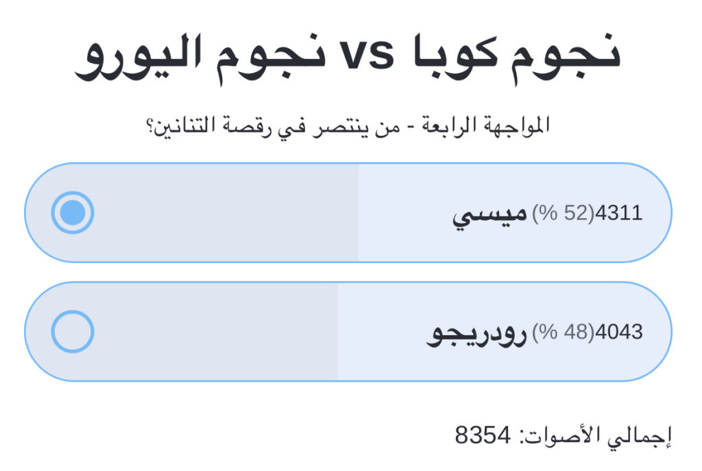Click the ميسي option name

coord(490,215)
